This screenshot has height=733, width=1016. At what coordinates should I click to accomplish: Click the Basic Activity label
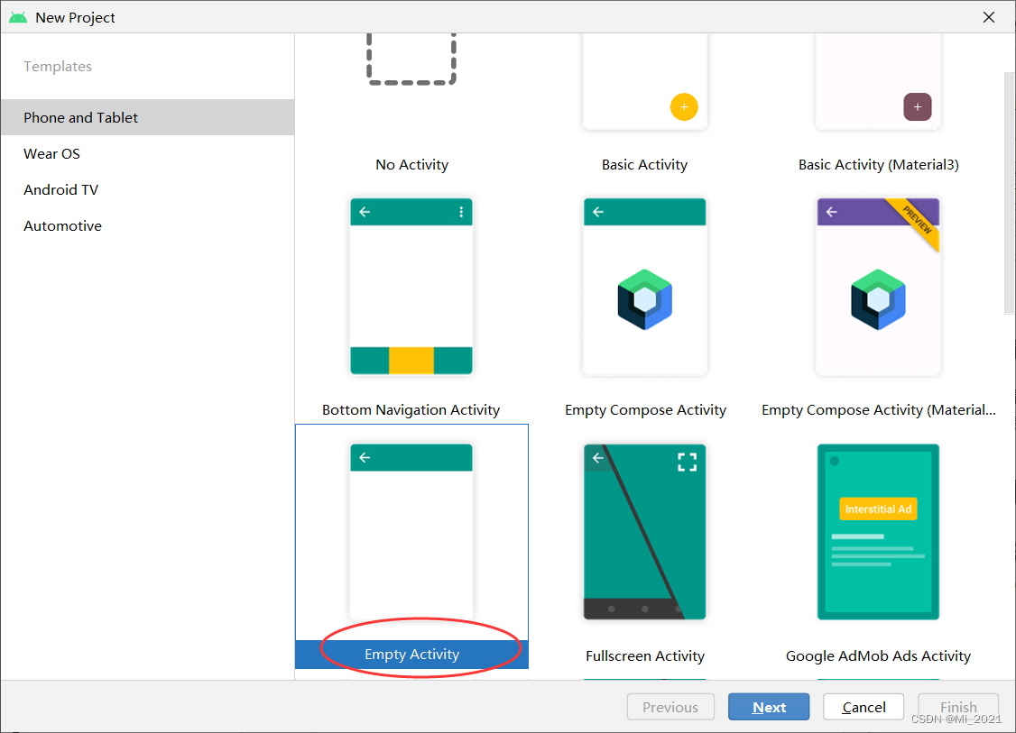[645, 164]
